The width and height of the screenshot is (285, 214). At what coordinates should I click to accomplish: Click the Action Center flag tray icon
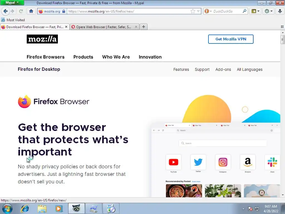(250, 209)
